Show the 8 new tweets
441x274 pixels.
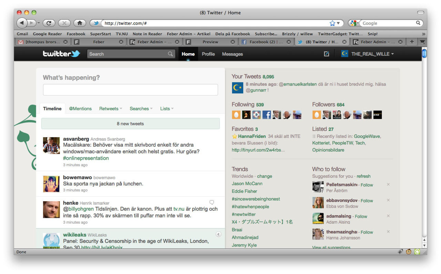click(130, 124)
